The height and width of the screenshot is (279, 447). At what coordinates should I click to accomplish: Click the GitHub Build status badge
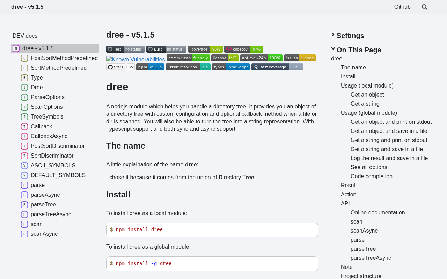click(166, 49)
